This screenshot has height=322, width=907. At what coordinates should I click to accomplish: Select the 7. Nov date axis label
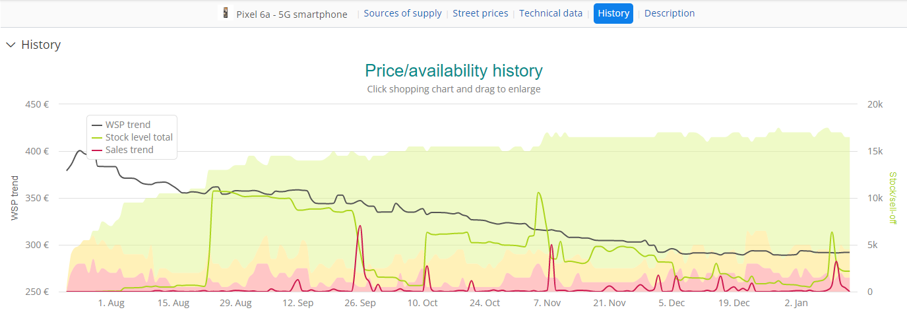[547, 303]
